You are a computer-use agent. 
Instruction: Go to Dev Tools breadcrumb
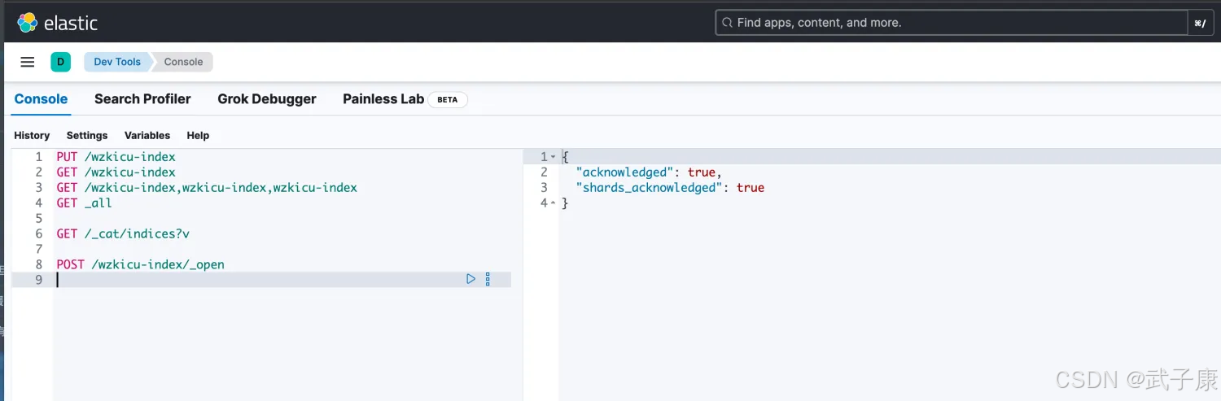click(117, 62)
